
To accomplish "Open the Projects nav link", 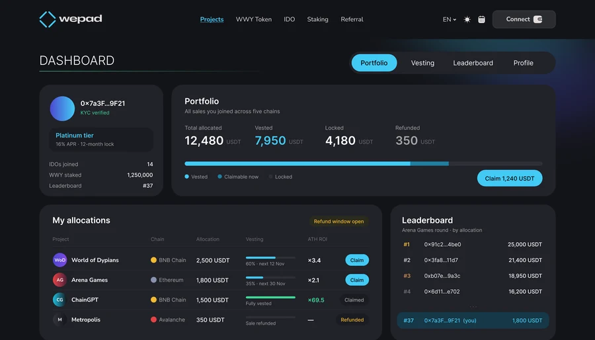I will tap(212, 19).
